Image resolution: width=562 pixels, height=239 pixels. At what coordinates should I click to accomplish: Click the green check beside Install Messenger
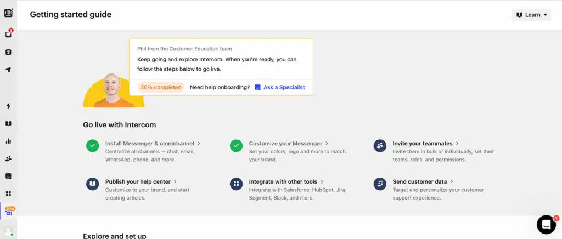tap(93, 146)
